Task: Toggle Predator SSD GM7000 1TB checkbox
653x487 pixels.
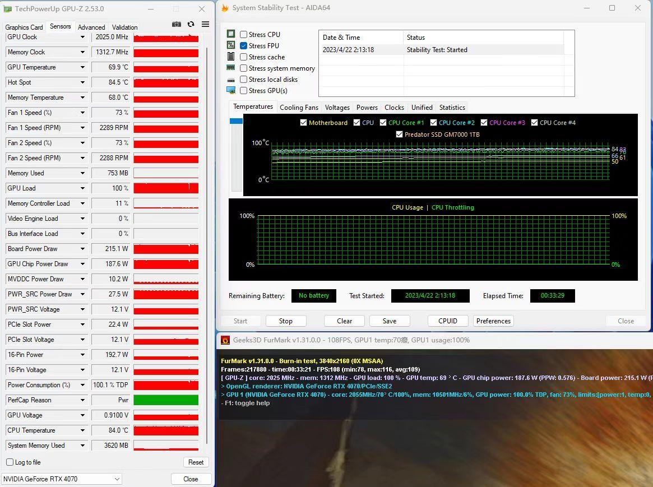Action: (x=400, y=134)
